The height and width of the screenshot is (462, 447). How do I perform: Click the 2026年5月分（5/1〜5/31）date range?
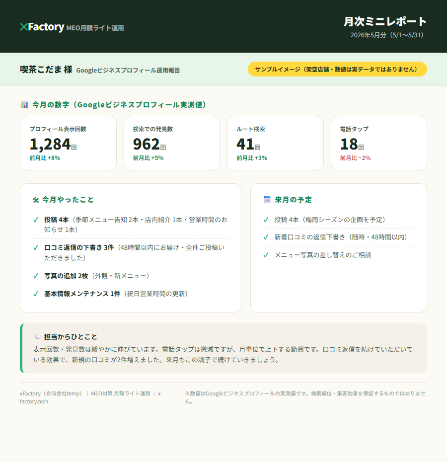[388, 35]
